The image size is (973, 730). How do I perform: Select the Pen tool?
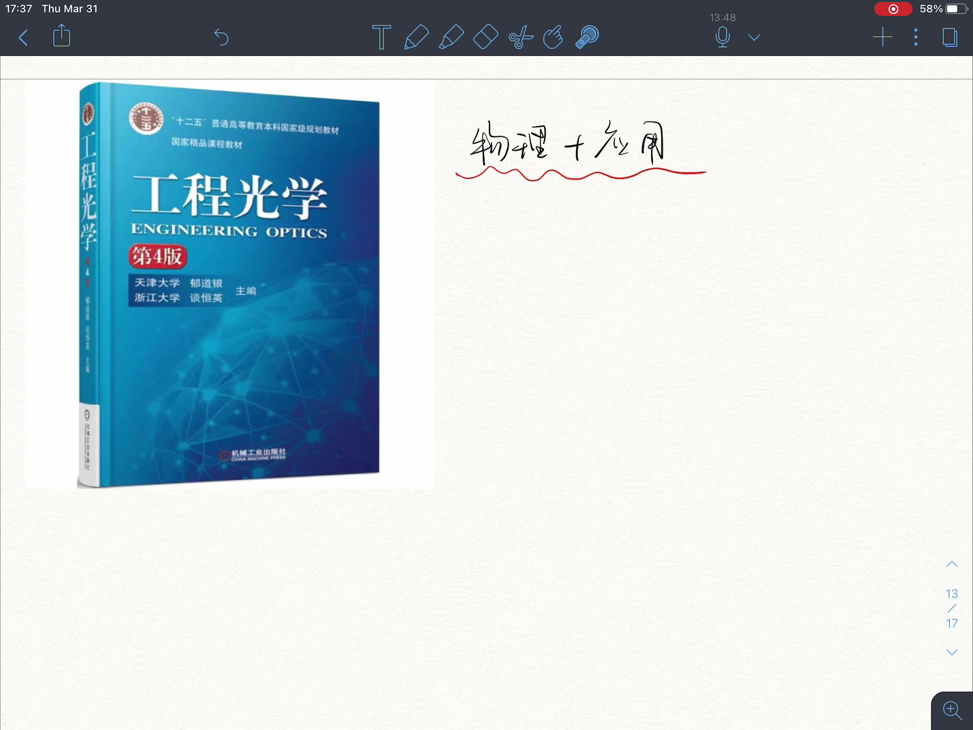click(x=416, y=37)
